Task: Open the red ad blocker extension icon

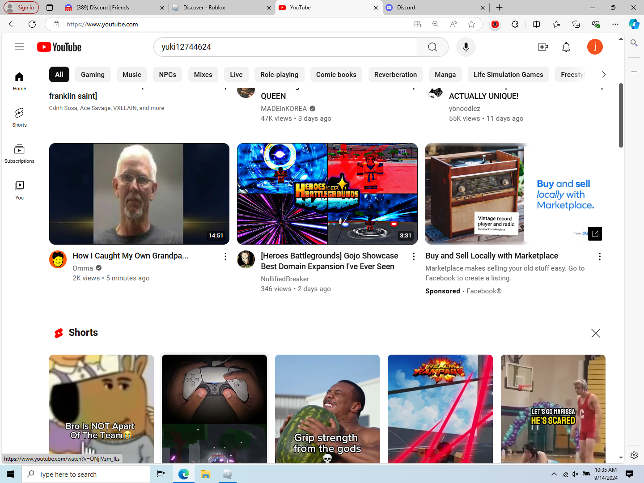Action: pos(495,24)
